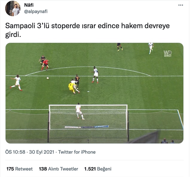Viewport: 190px width, 177px height.
Task: Open the Twitter for iPhone source link
Action: [x=77, y=152]
